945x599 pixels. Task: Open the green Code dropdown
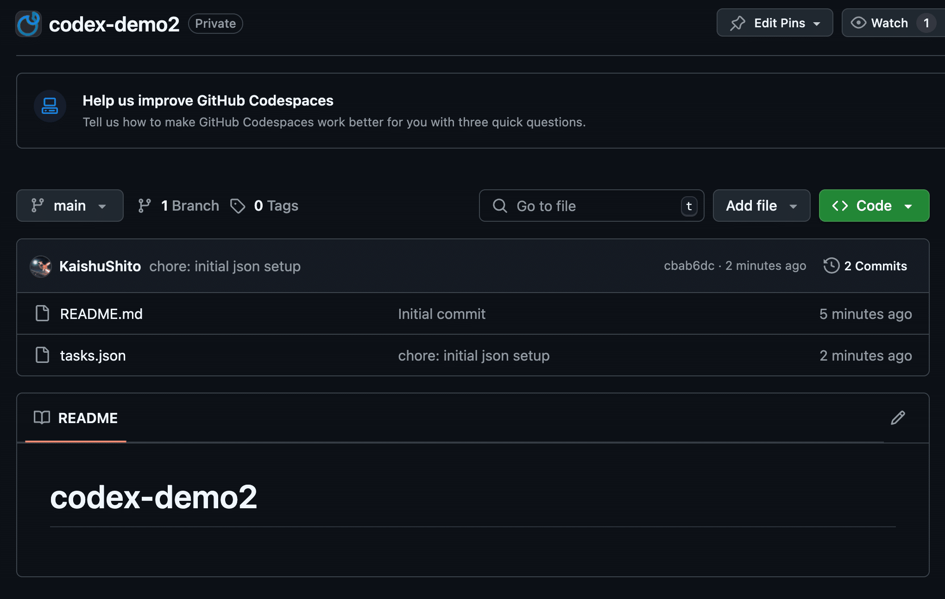click(x=874, y=206)
